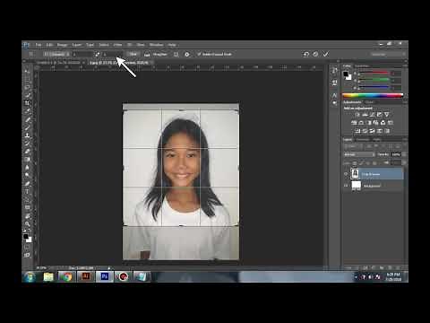The width and height of the screenshot is (430, 323).
Task: Open the layer blend mode dropdown
Action: pyautogui.click(x=359, y=154)
